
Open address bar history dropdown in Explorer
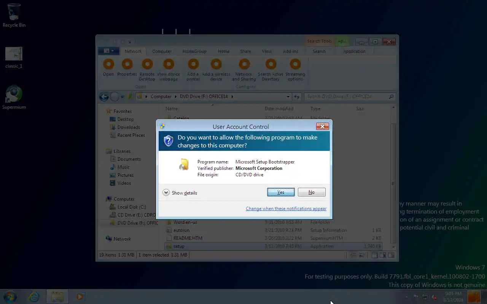point(288,97)
